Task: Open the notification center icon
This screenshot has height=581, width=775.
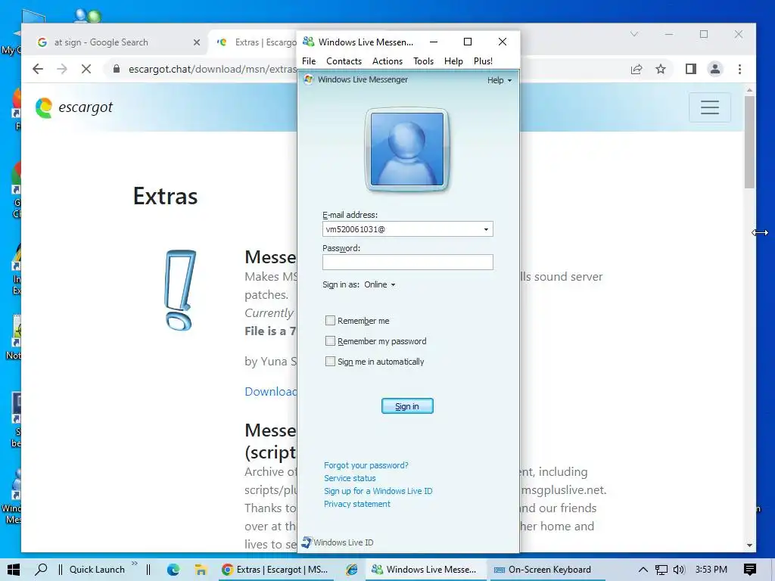Action: tap(750, 570)
